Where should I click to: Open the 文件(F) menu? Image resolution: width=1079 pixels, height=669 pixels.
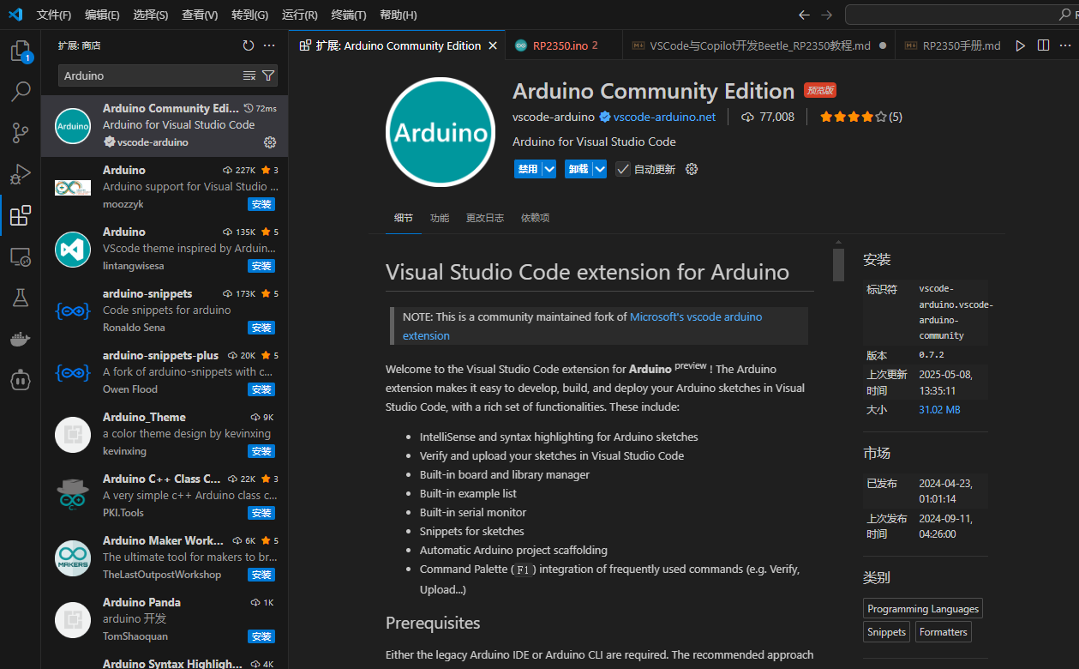(54, 15)
